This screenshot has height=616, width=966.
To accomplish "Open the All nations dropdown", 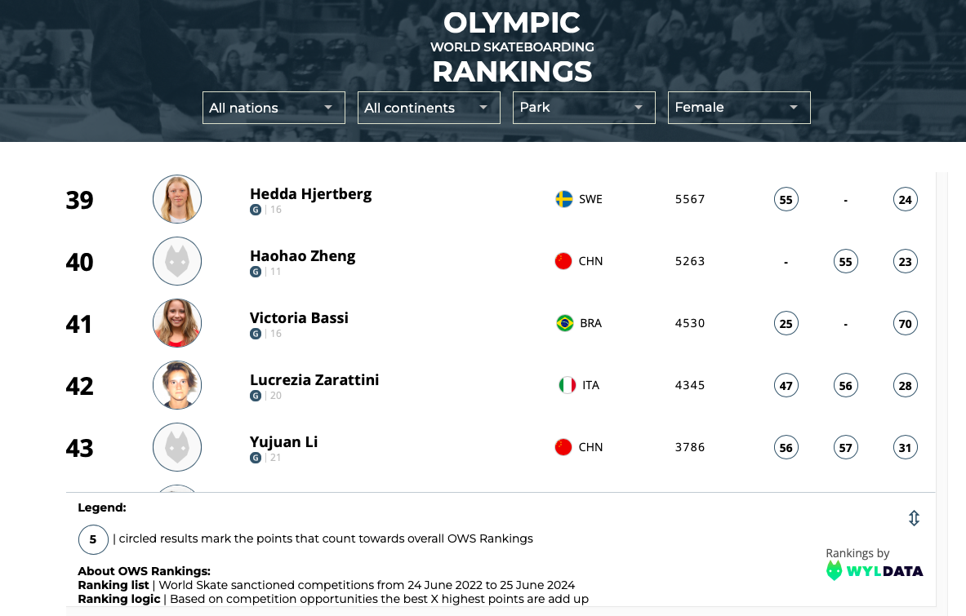I will (274, 108).
